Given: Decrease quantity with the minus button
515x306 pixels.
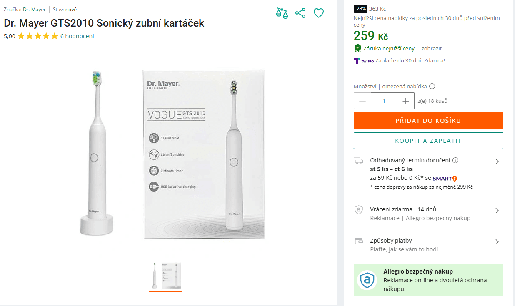Looking at the screenshot, I should (x=362, y=101).
